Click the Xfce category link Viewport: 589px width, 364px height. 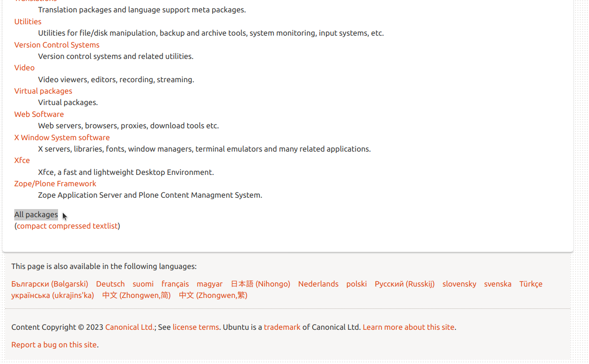(x=22, y=160)
